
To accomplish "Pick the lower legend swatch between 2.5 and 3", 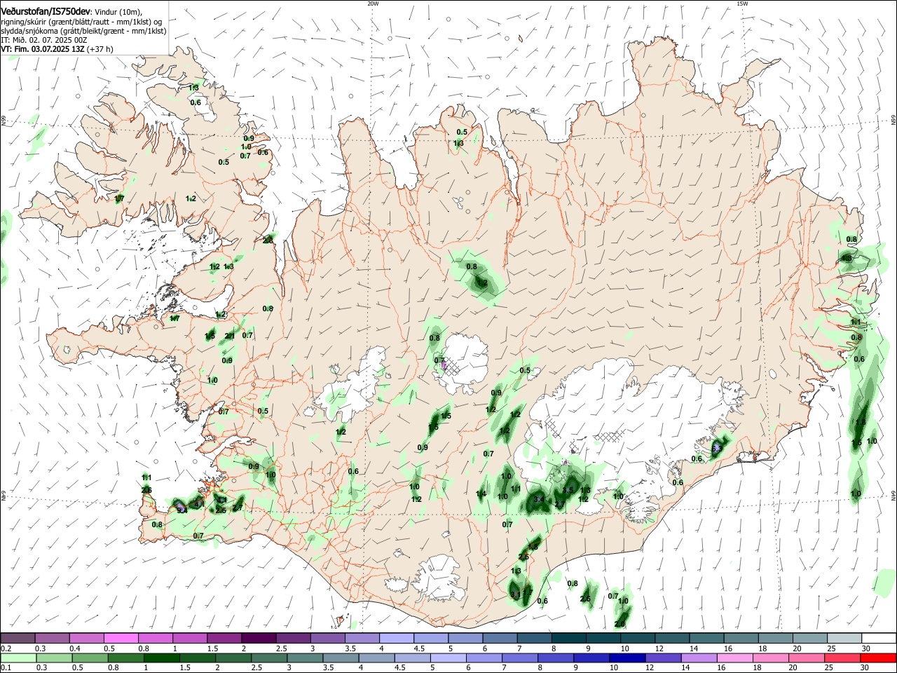I will click(268, 658).
